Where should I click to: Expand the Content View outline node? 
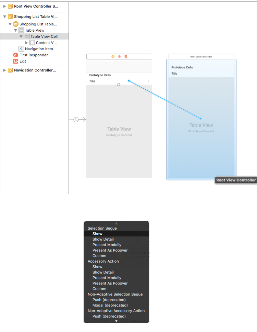[26, 43]
